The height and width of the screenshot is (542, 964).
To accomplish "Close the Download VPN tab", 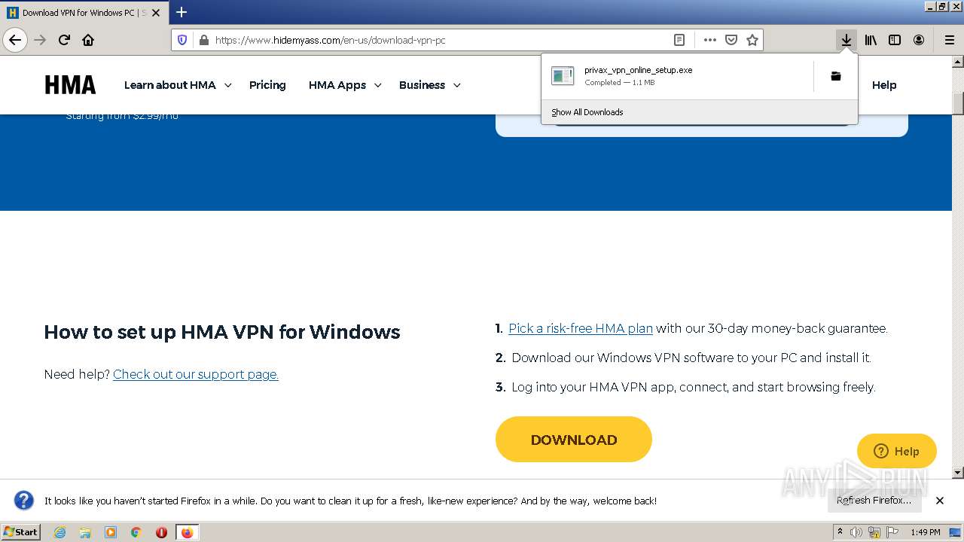I will tap(156, 13).
